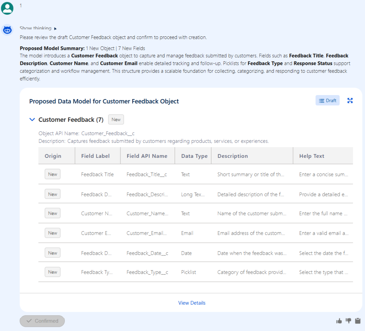The width and height of the screenshot is (365, 331).
Task: Click 'Provide a detailed e...' help text
Action: [323, 195]
